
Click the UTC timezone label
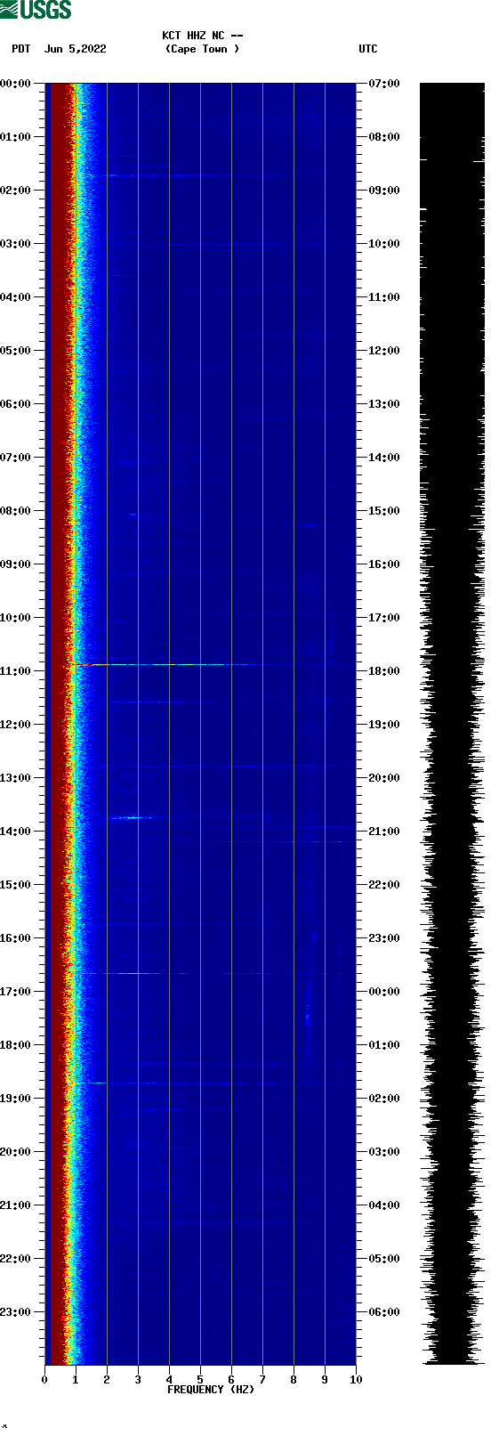coord(368,49)
